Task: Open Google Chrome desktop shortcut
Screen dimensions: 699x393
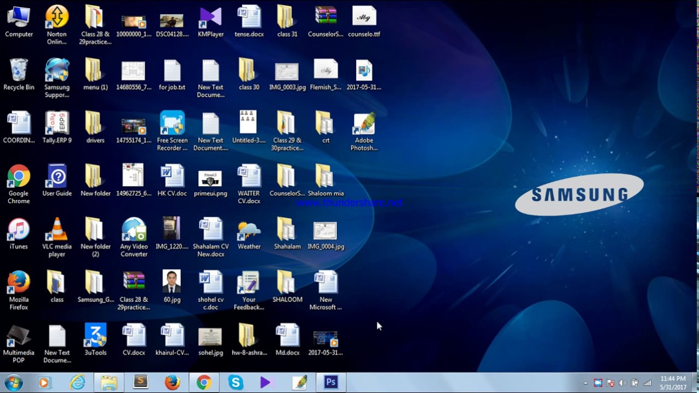Action: point(19,184)
